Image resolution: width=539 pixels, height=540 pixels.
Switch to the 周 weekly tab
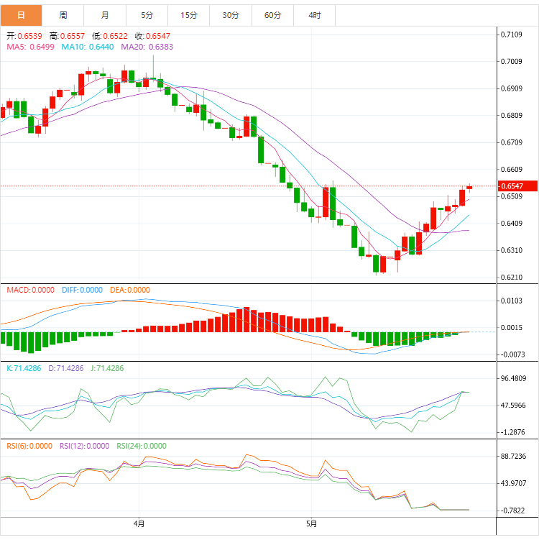[x=63, y=15]
